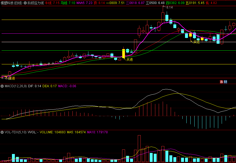Click the MACD(12,26,9) indicator label
The height and width of the screenshot is (163, 236).
click(16, 86)
